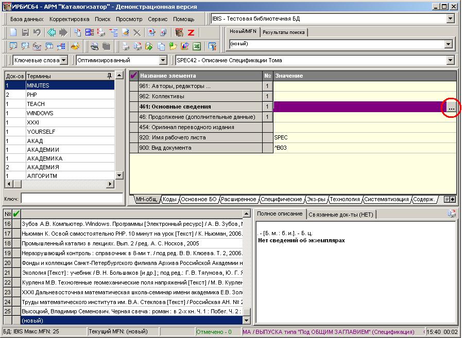Click the Excel export icon
463x338 pixels.
pyautogui.click(x=196, y=46)
